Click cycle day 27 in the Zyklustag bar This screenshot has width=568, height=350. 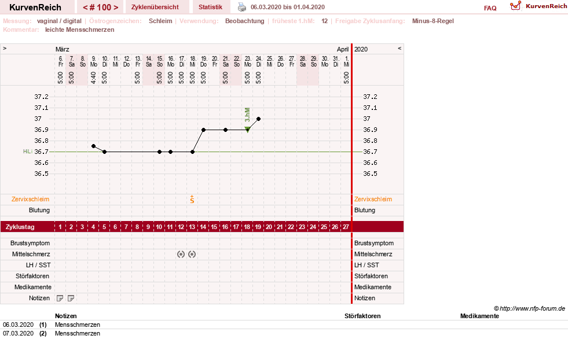pos(346,227)
